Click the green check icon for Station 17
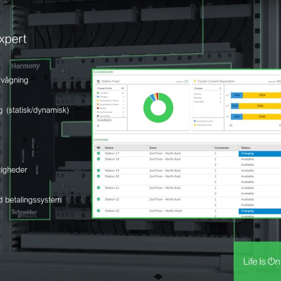281x281 pixels. 98,153
